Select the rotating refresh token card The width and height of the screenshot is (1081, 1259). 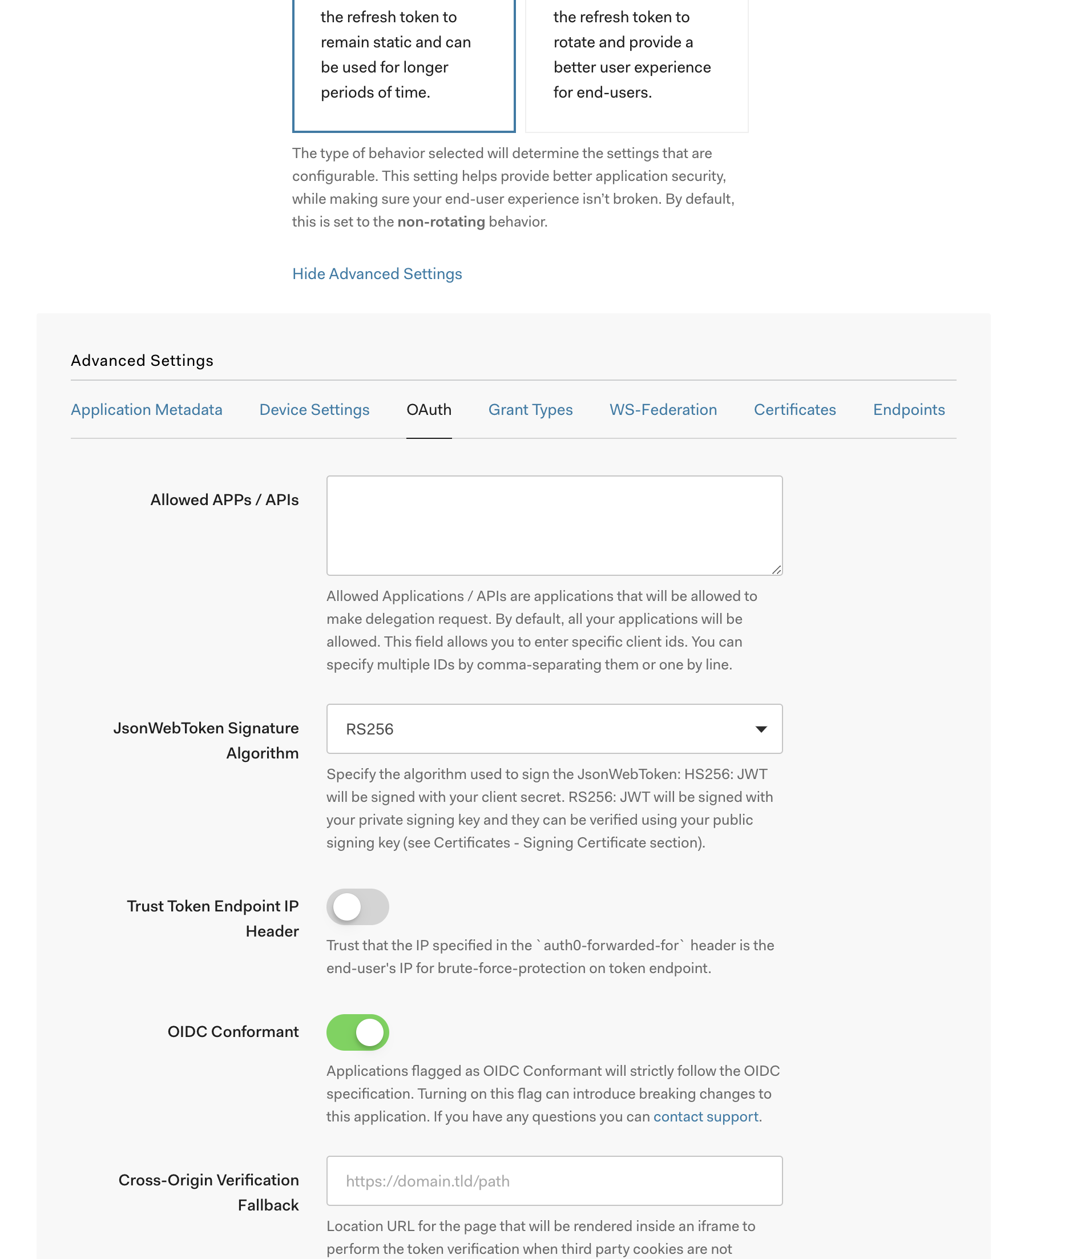(x=636, y=60)
